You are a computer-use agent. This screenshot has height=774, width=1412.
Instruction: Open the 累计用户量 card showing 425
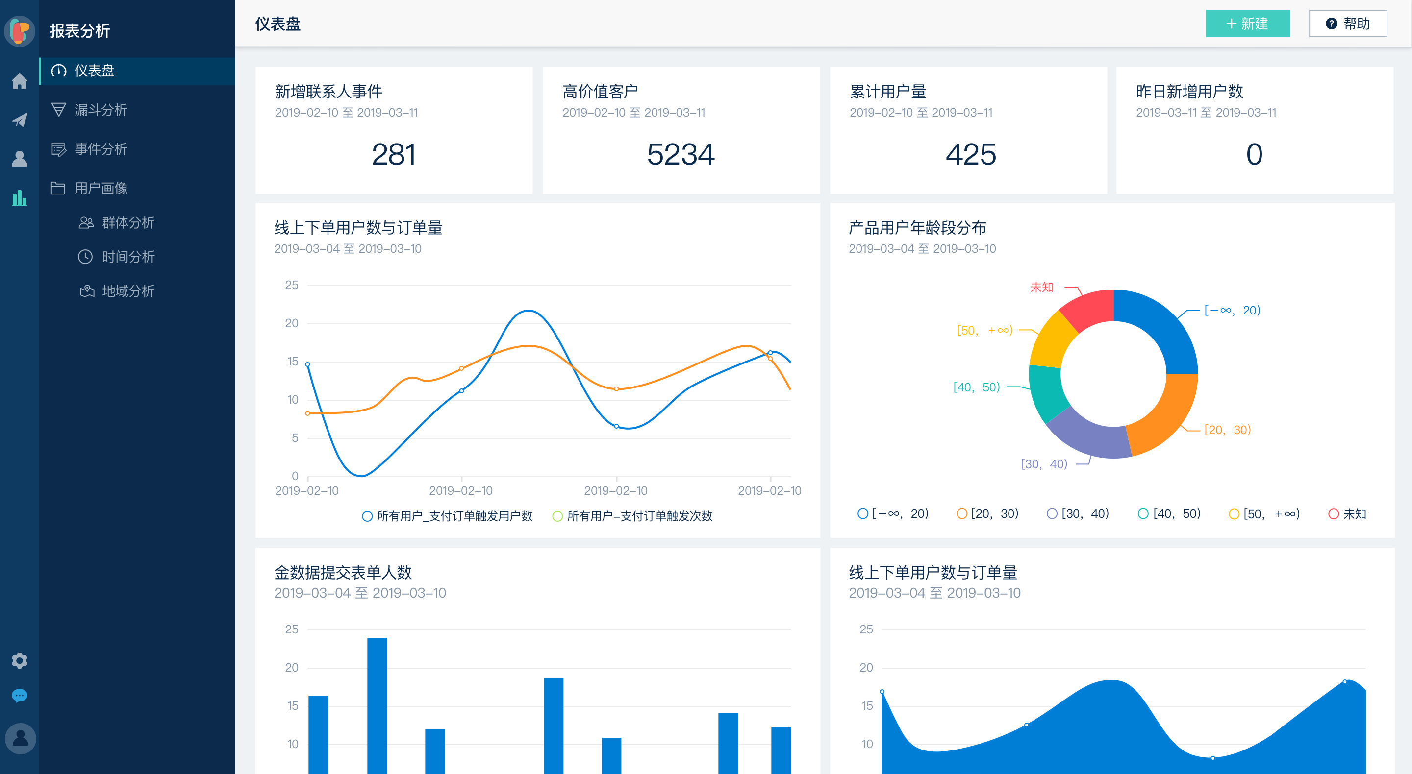tap(969, 130)
